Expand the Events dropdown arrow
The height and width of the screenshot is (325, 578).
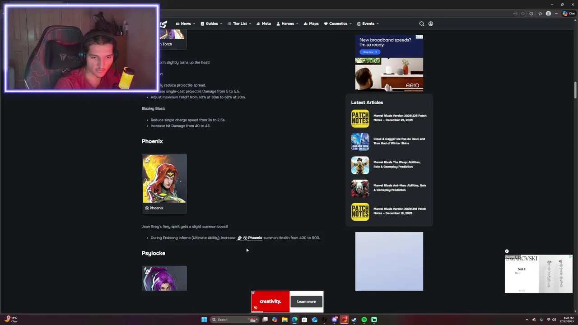pyautogui.click(x=378, y=24)
